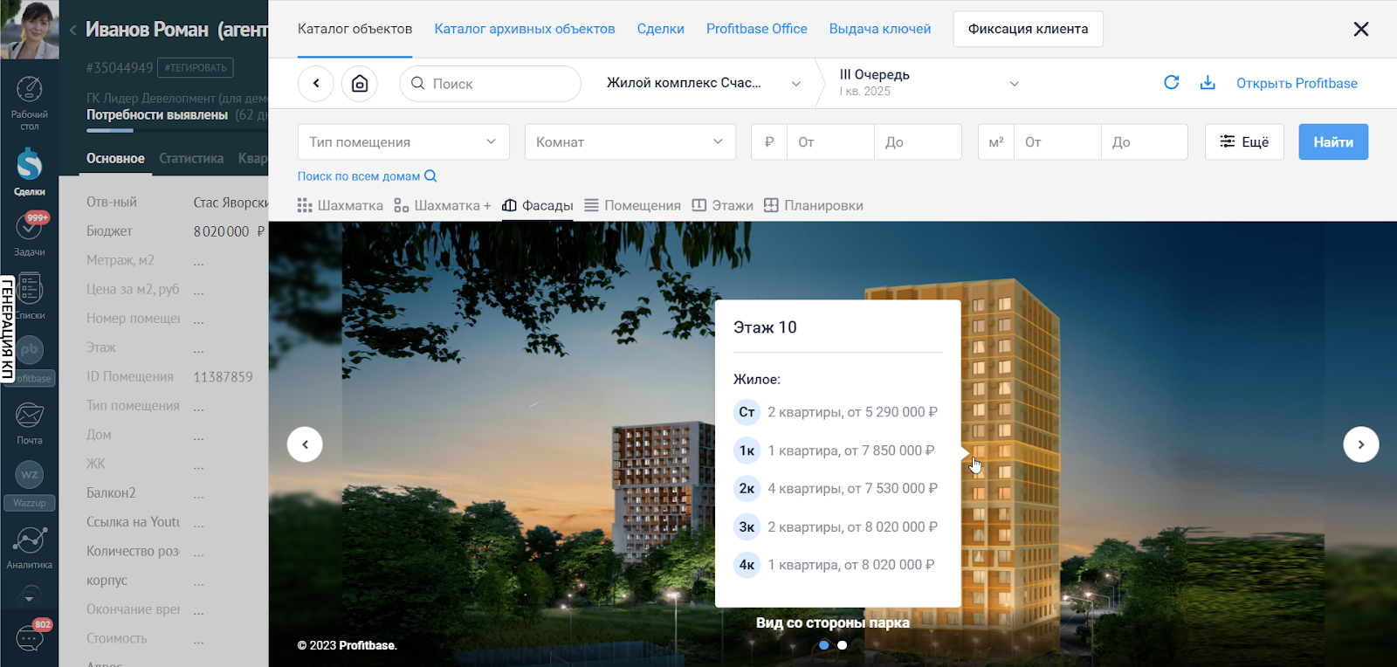Switch to Этажи view

722,205
